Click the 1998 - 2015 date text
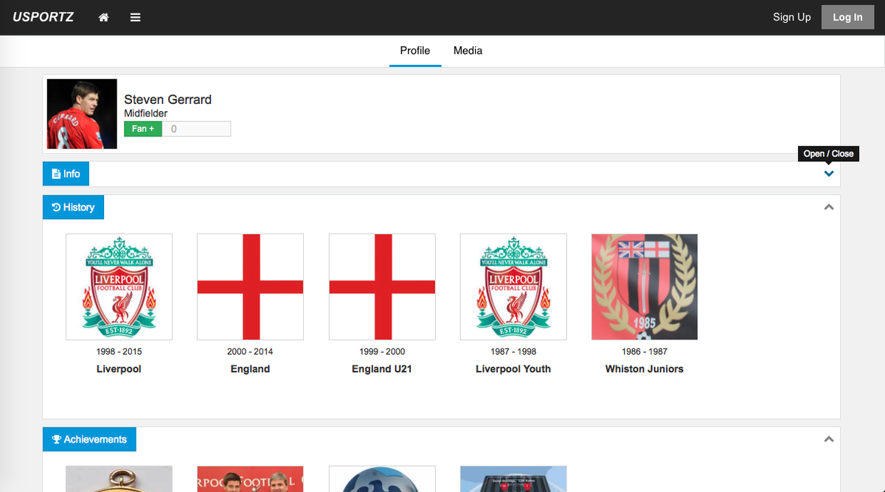The width and height of the screenshot is (885, 492). point(119,351)
